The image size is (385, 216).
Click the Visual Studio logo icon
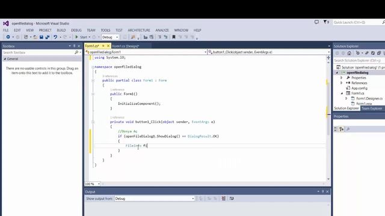6,23
